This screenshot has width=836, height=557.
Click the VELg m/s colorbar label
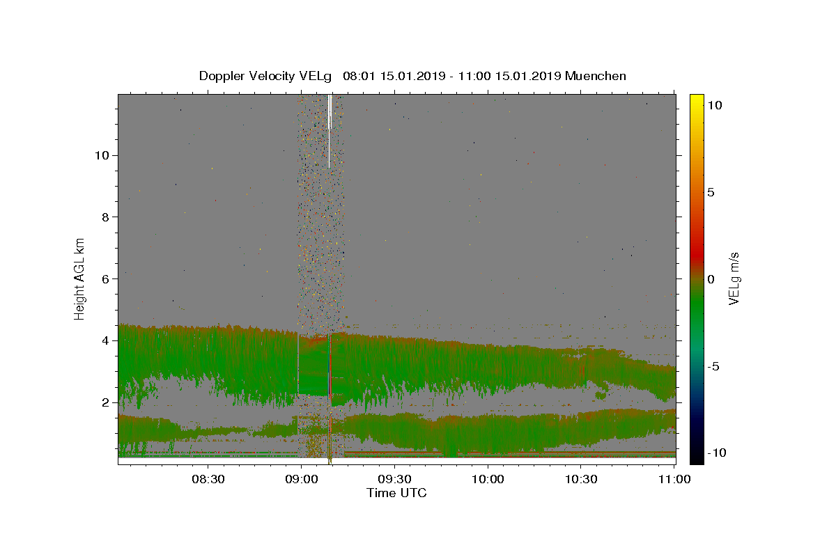[x=734, y=278]
